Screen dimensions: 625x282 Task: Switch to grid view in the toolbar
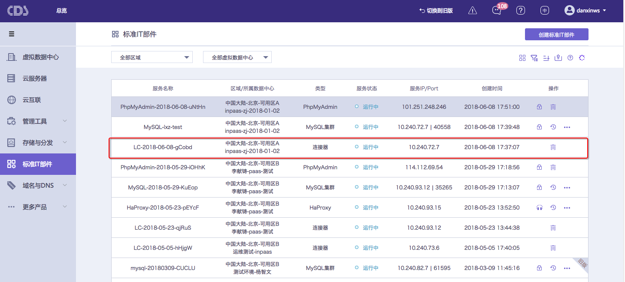[x=522, y=58]
